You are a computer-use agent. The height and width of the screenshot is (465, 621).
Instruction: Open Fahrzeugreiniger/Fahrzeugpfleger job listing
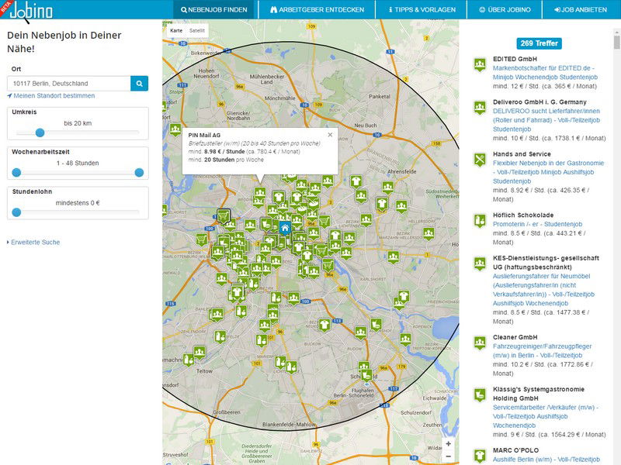point(542,351)
